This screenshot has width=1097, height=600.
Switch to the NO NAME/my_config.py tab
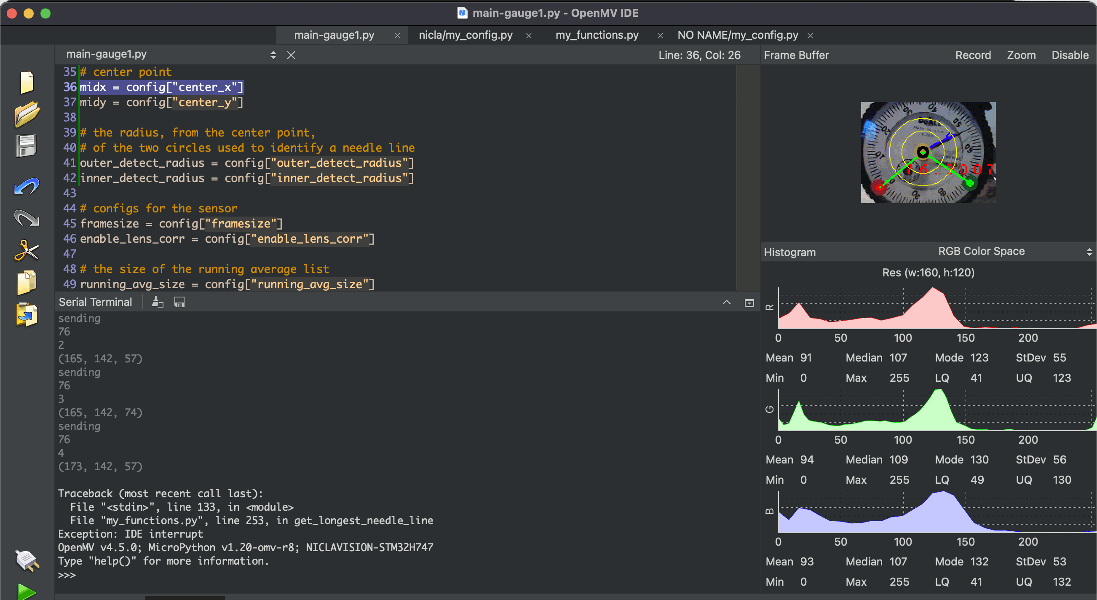point(738,35)
